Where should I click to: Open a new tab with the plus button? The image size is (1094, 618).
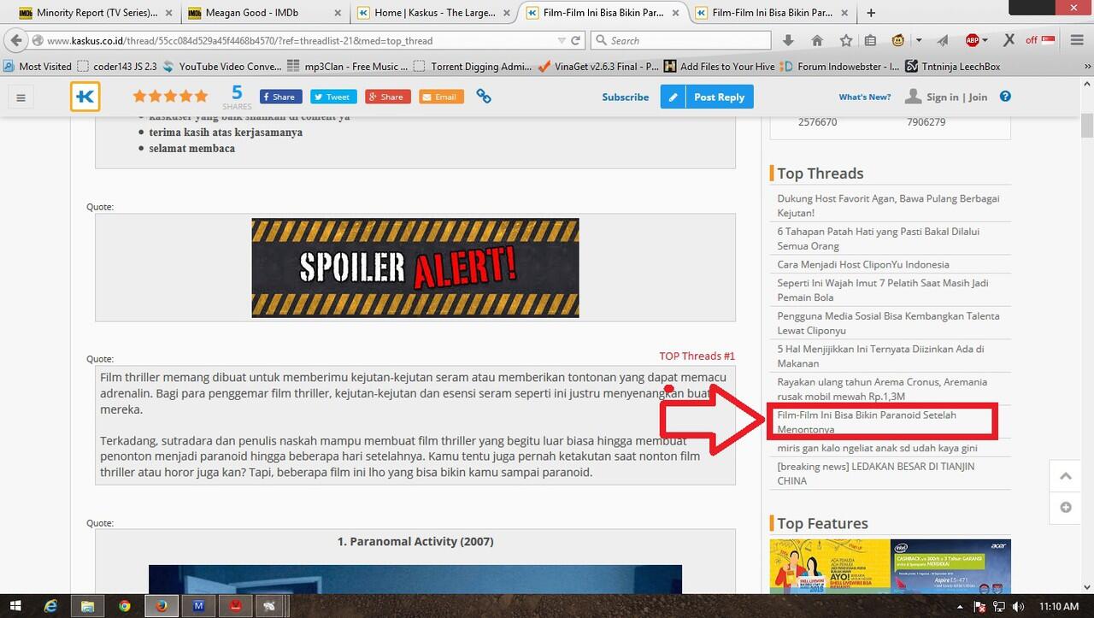(871, 13)
